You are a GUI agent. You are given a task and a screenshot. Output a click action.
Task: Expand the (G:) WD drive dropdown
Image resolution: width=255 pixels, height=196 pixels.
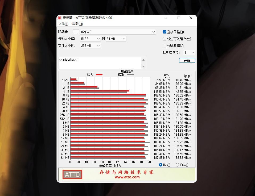pyautogui.click(x=153, y=32)
